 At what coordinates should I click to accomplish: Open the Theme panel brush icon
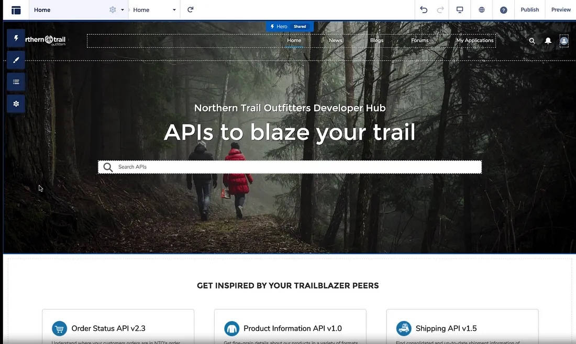pos(16,60)
